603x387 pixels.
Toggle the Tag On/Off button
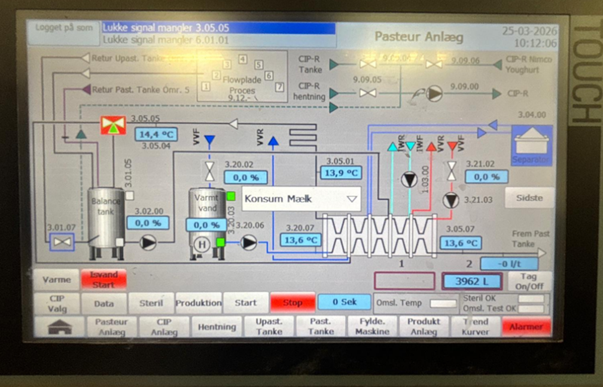(528, 281)
